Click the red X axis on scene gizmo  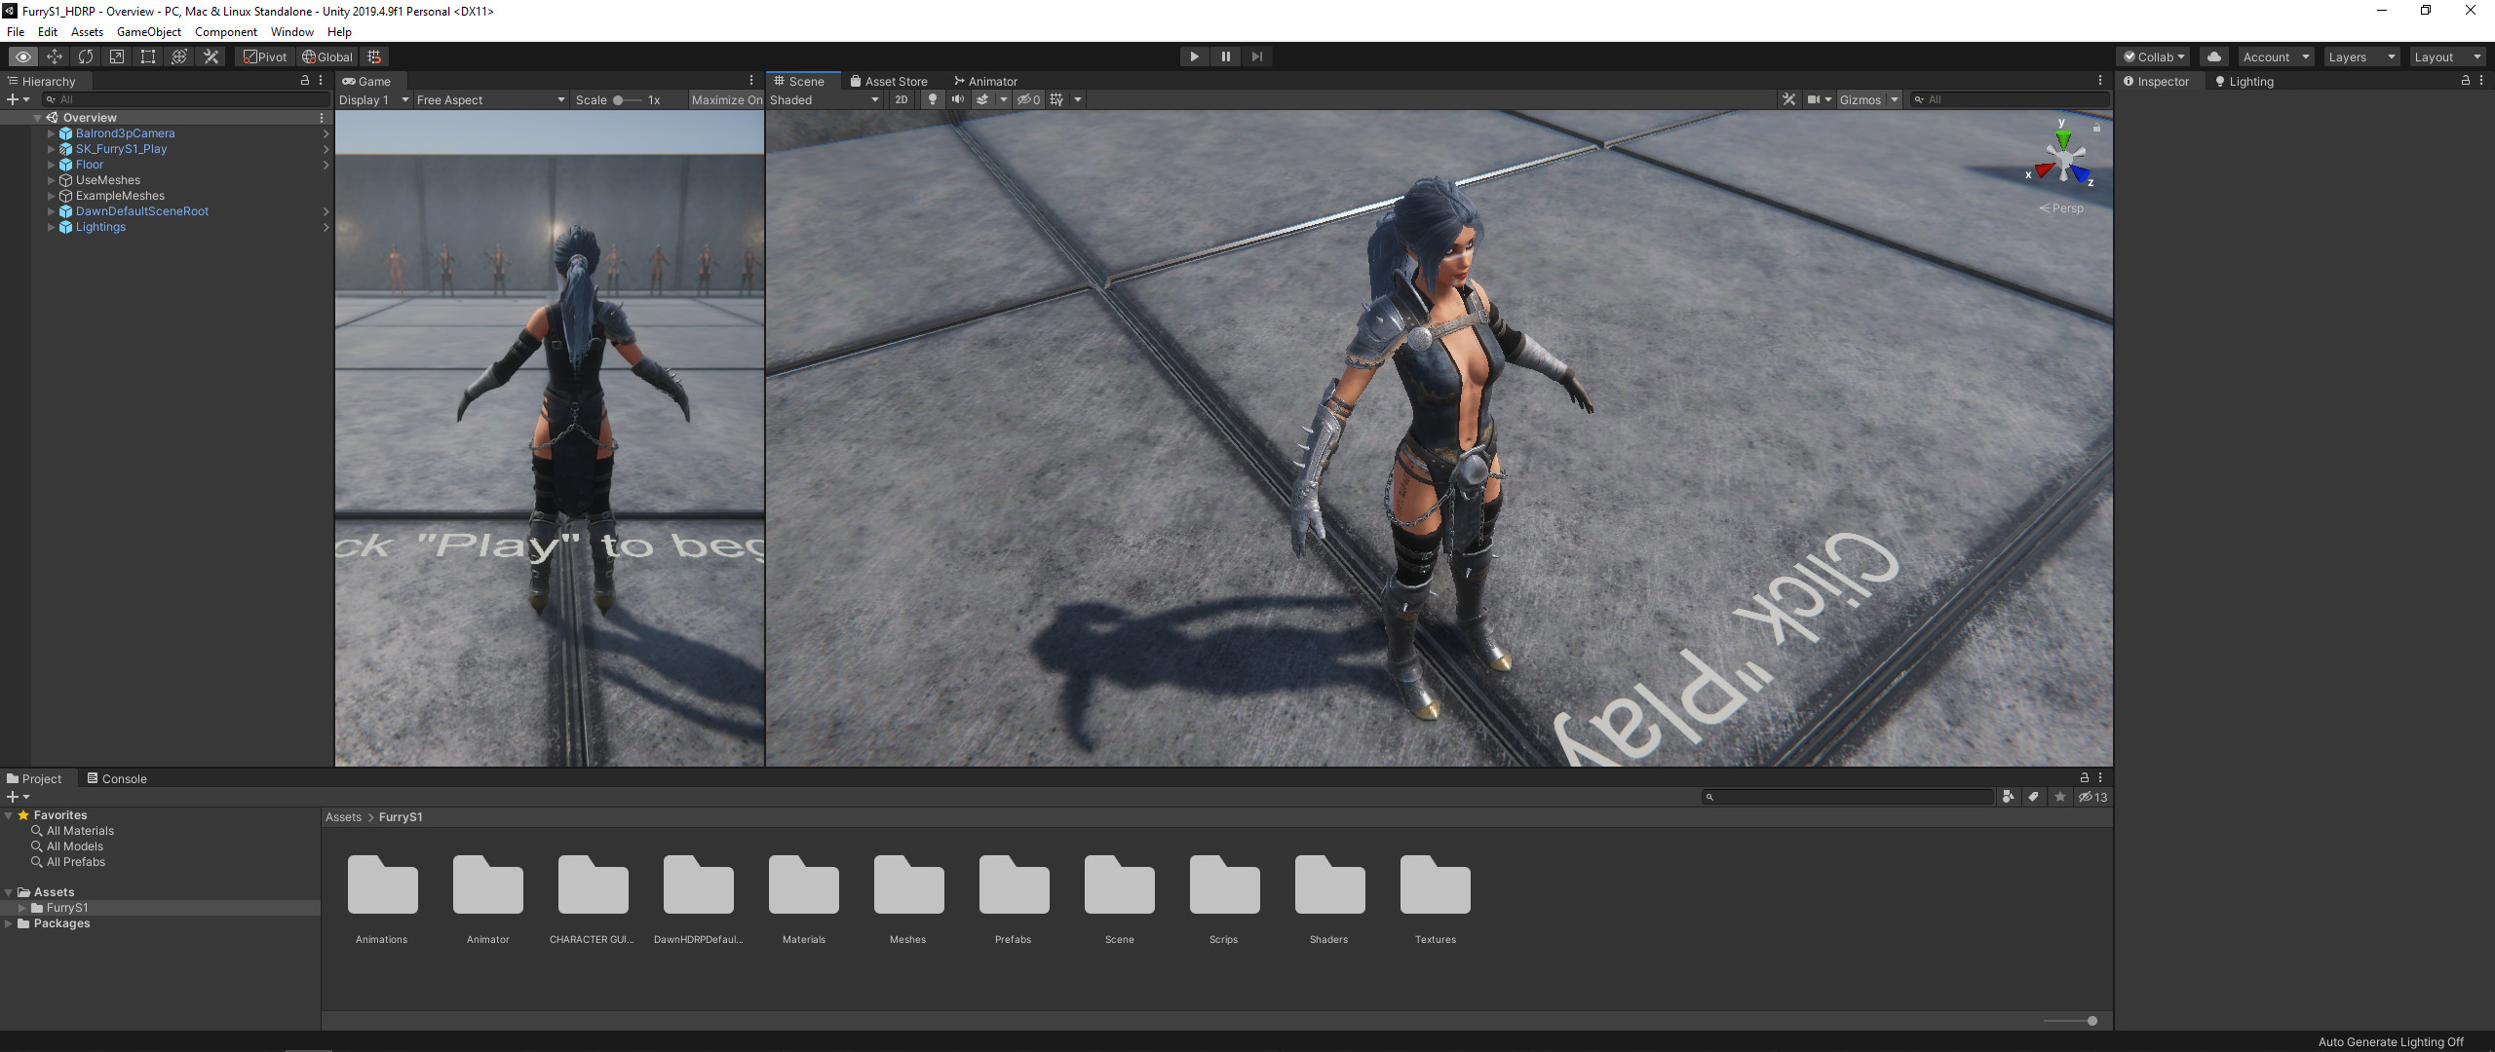pyautogui.click(x=2043, y=171)
